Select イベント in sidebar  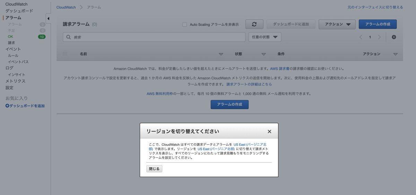[x=13, y=49]
